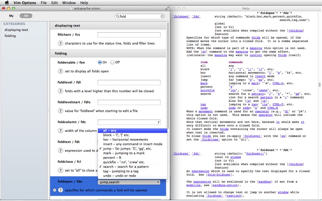
Task: Open the File menu
Action: [43, 3]
